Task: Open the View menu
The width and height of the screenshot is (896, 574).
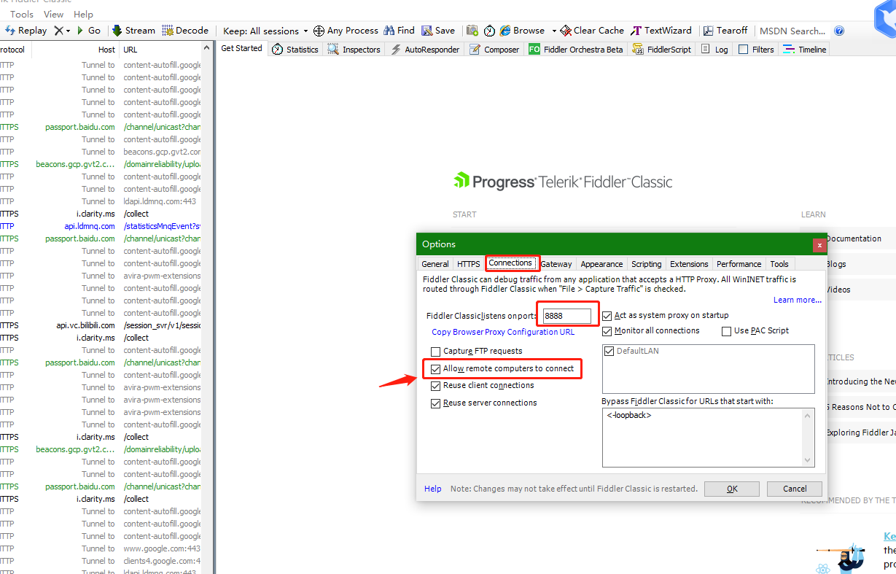Action: coord(53,14)
